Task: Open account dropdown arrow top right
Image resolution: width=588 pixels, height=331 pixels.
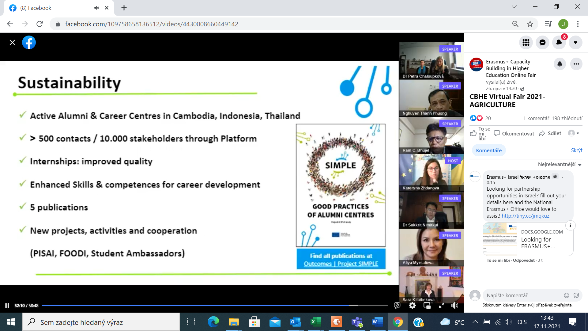Action: point(575,43)
